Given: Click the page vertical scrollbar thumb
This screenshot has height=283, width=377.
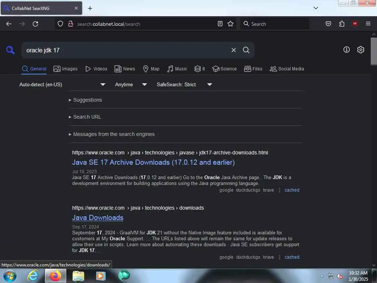Looking at the screenshot, I should (x=374, y=51).
